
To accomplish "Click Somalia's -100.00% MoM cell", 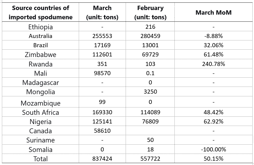I will 213,150.
